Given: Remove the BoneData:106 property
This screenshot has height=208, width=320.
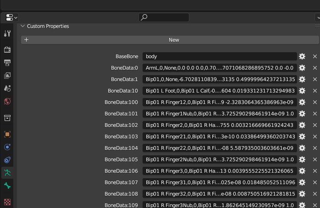Looking at the screenshot, I should pyautogui.click(x=315, y=171).
